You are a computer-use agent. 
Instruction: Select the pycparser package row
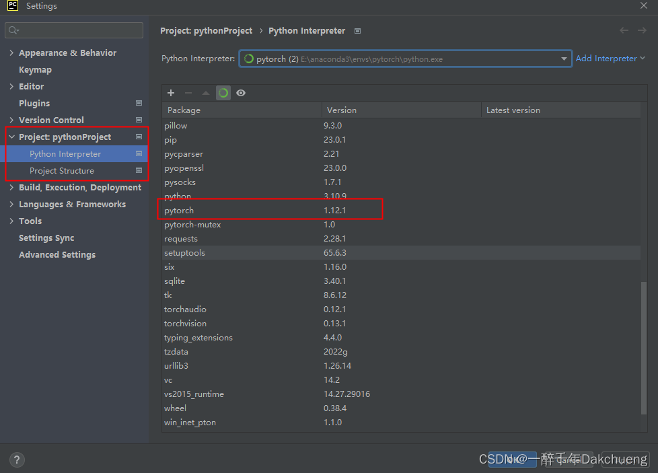coord(401,154)
